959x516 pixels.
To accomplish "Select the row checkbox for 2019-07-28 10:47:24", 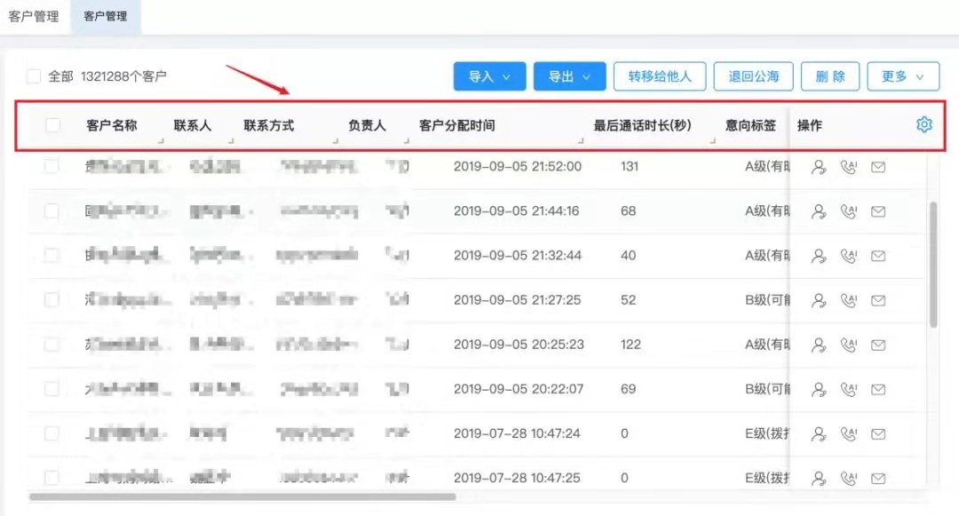I will point(52,433).
